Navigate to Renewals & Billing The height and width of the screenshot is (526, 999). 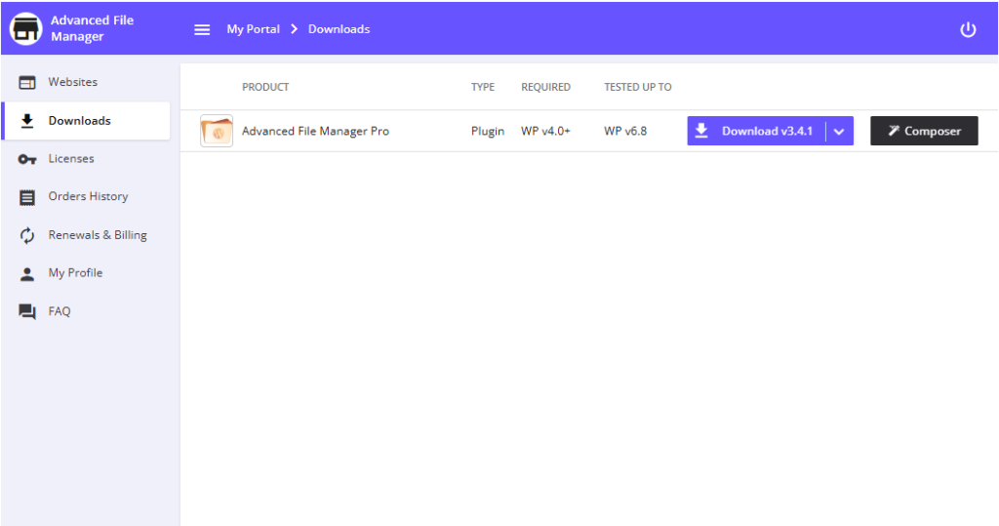(86, 235)
